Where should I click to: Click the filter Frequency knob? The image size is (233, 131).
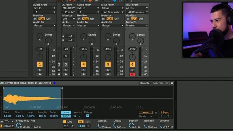19,125
